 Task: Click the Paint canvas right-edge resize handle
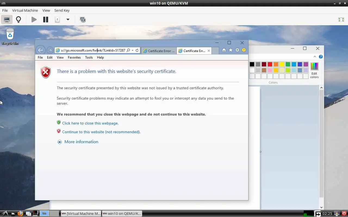click(x=260, y=152)
